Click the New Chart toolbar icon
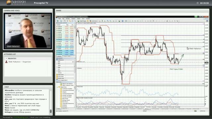Screen dimensions: 212x119 tap(58, 21)
